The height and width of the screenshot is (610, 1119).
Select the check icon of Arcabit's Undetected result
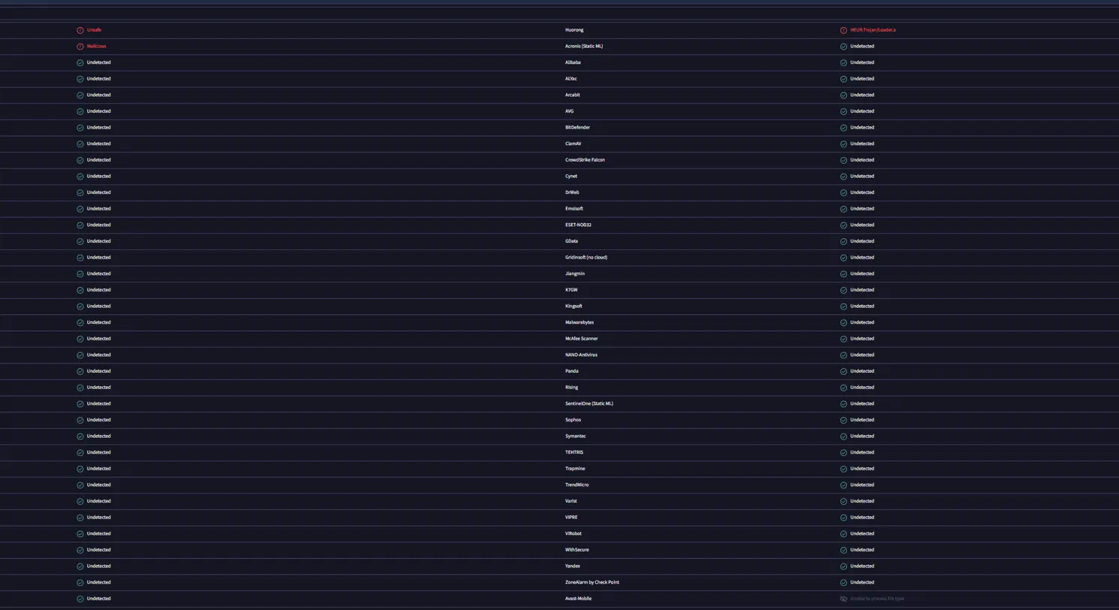844,95
